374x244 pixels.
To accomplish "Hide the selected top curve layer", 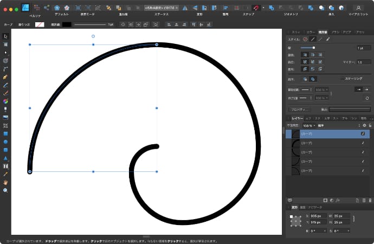I will pyautogui.click(x=363, y=133).
